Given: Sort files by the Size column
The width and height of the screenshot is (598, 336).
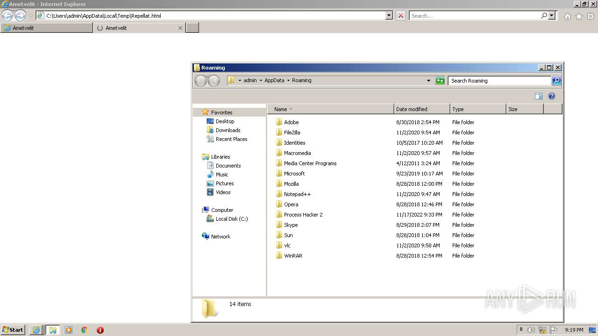Looking at the screenshot, I should [x=525, y=109].
